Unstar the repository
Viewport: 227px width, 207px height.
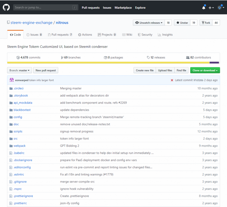point(182,23)
